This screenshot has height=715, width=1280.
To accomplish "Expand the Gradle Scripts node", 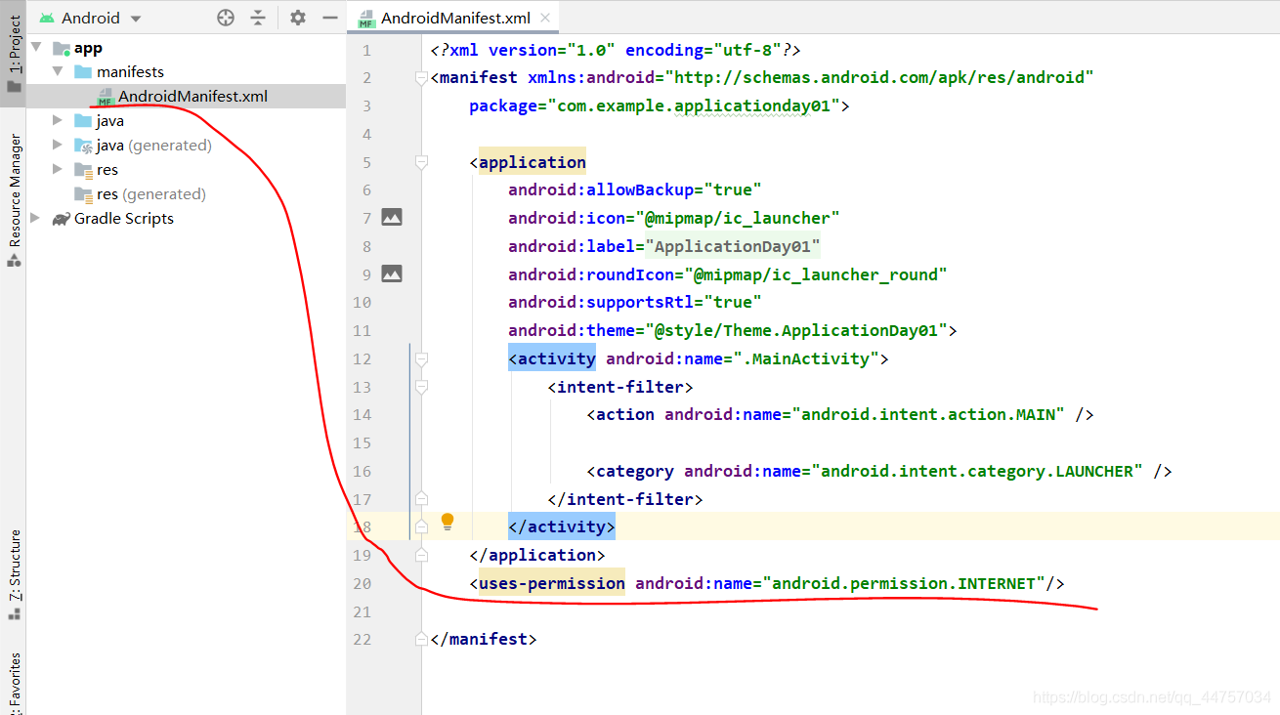I will coord(36,218).
